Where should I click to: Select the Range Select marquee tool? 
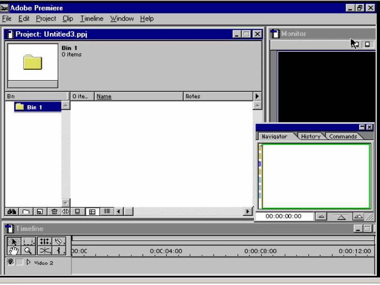(28, 241)
